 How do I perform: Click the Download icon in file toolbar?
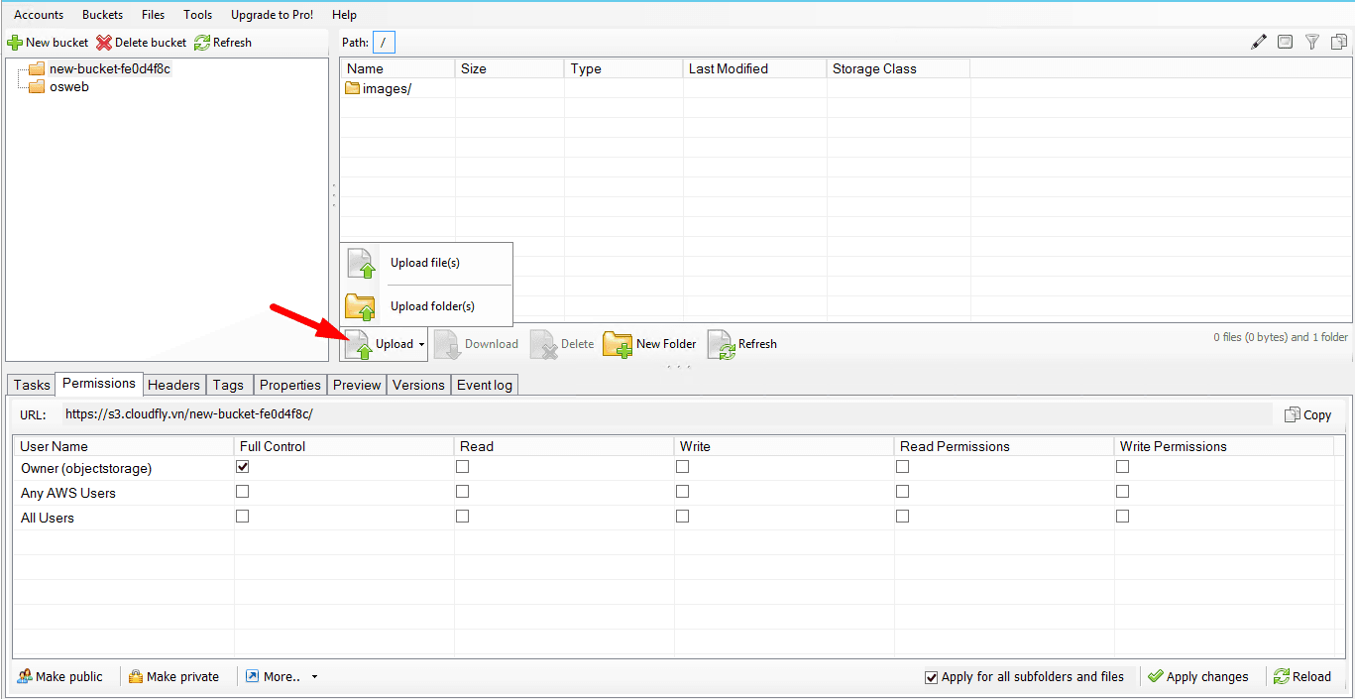pyautogui.click(x=448, y=344)
